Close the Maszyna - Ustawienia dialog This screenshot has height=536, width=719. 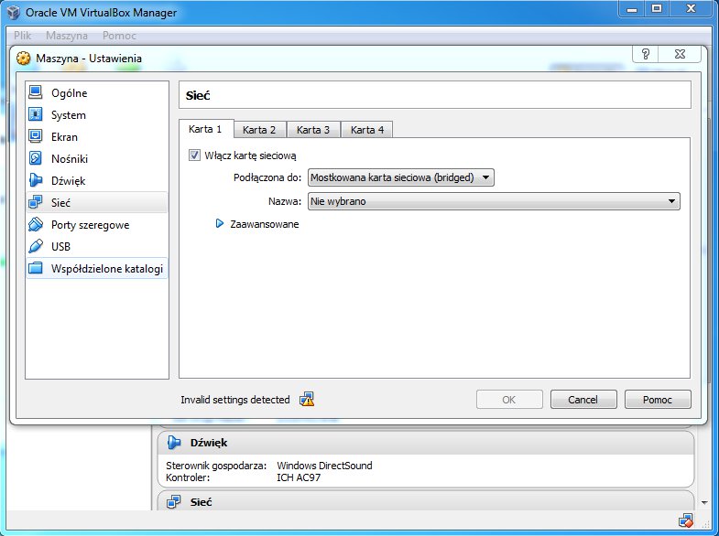pyautogui.click(x=680, y=54)
